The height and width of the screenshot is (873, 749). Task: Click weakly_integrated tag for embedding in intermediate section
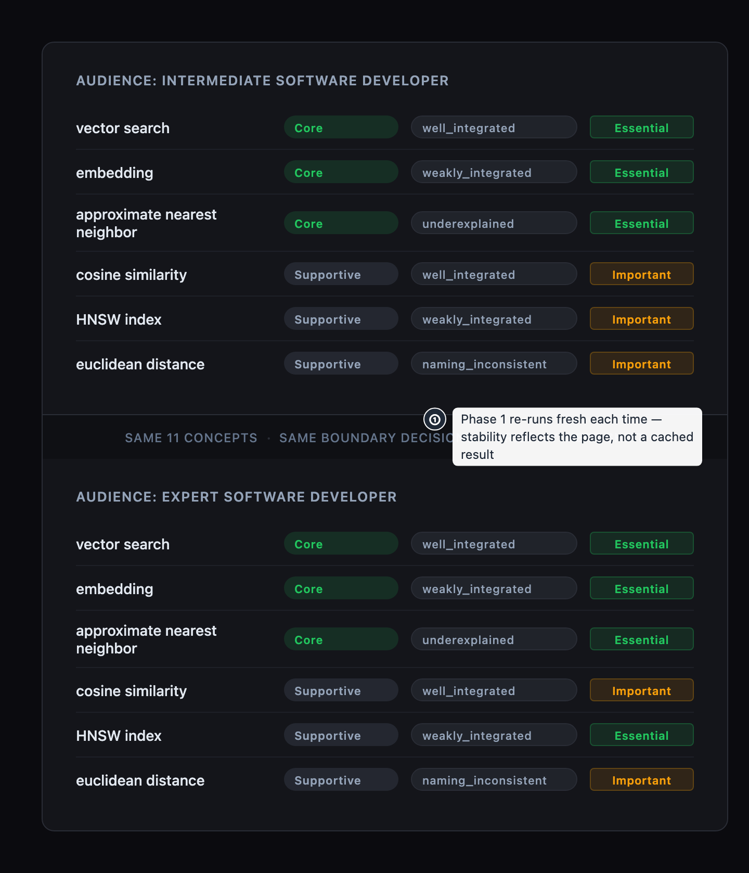click(x=494, y=172)
